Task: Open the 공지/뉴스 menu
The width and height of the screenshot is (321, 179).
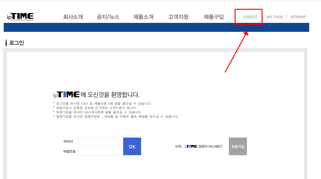Action: click(x=108, y=17)
